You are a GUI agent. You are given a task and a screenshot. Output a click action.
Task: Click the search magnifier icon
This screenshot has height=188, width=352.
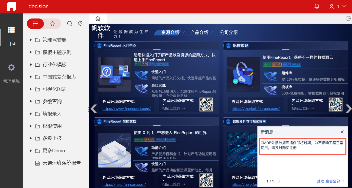coord(70,24)
